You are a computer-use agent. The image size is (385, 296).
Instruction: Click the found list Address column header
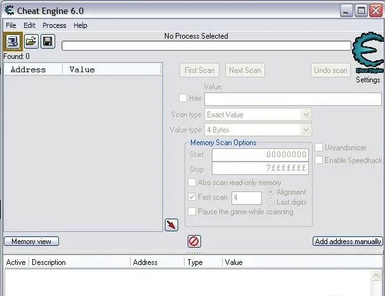[33, 70]
